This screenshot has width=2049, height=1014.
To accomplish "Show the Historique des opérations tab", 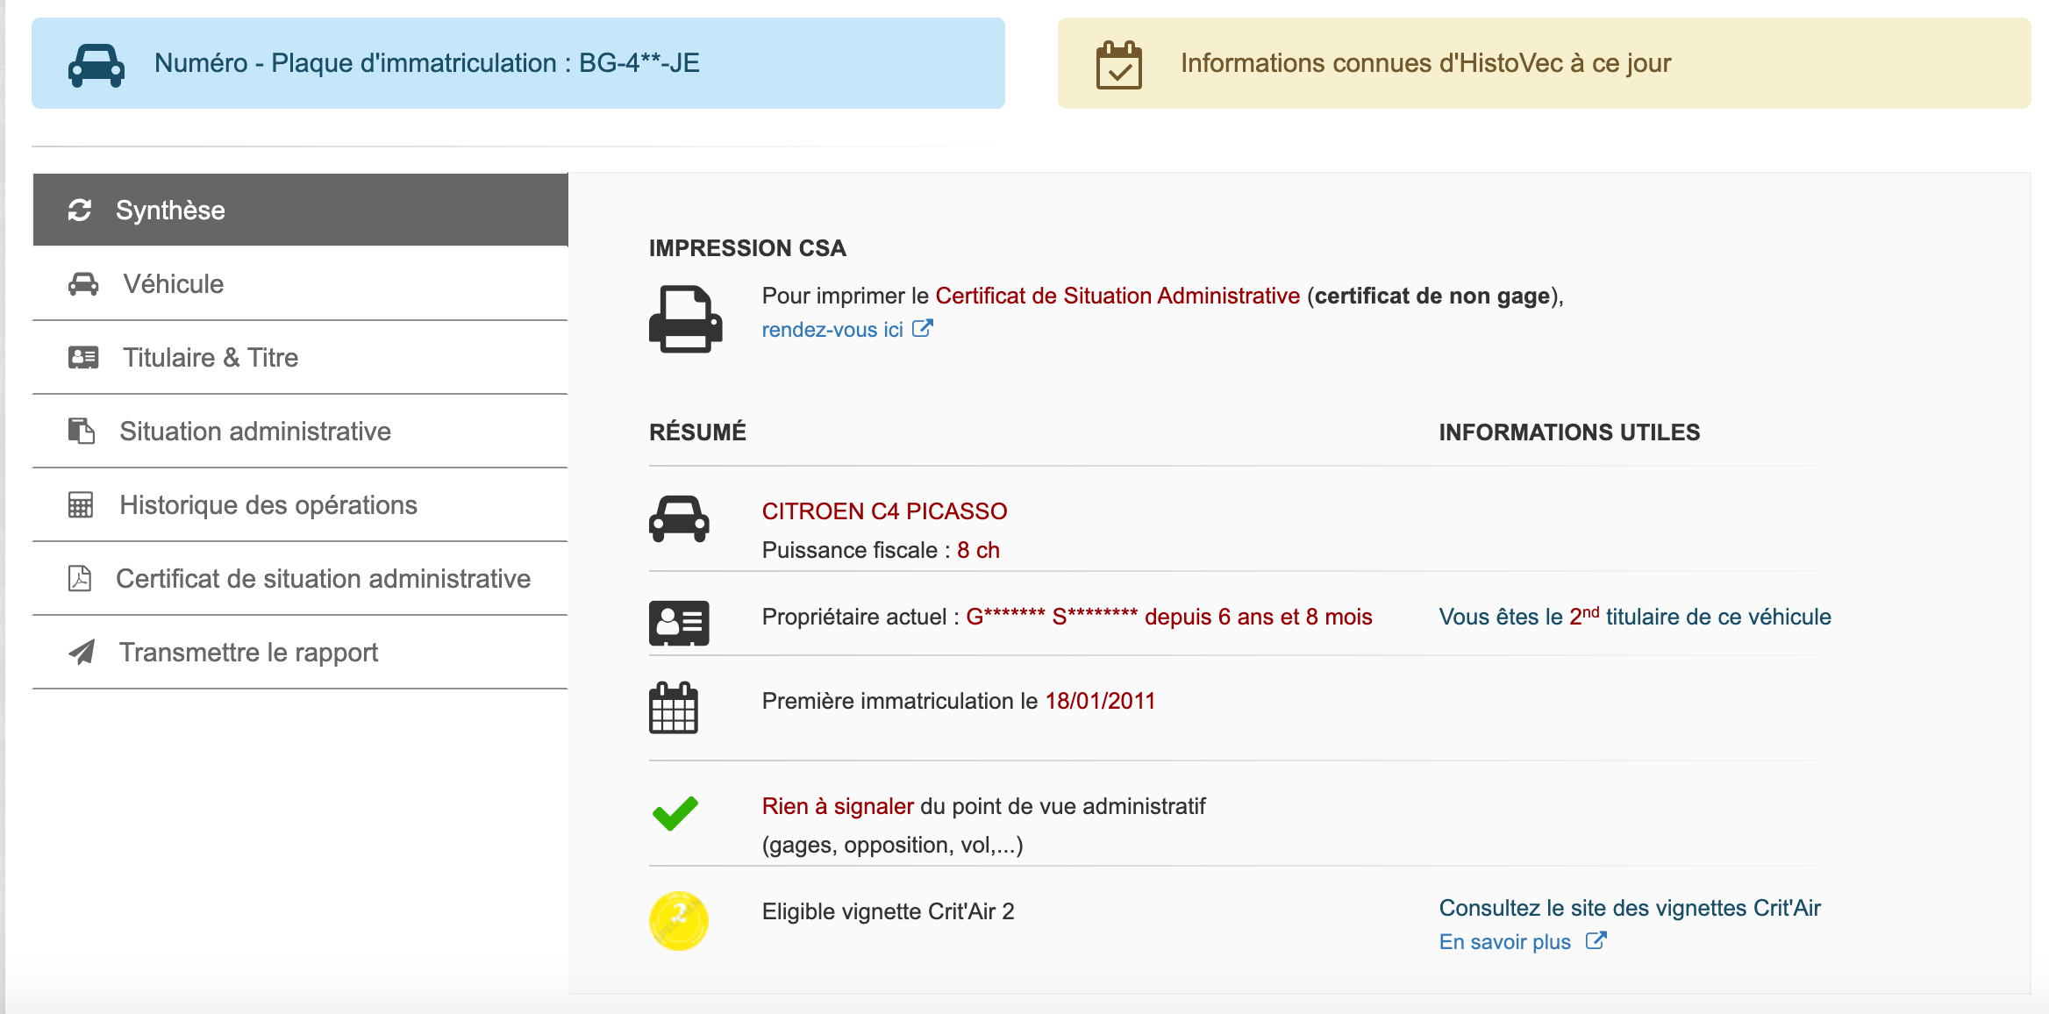I will pos(300,504).
